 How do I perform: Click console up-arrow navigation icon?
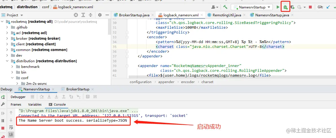11,113
